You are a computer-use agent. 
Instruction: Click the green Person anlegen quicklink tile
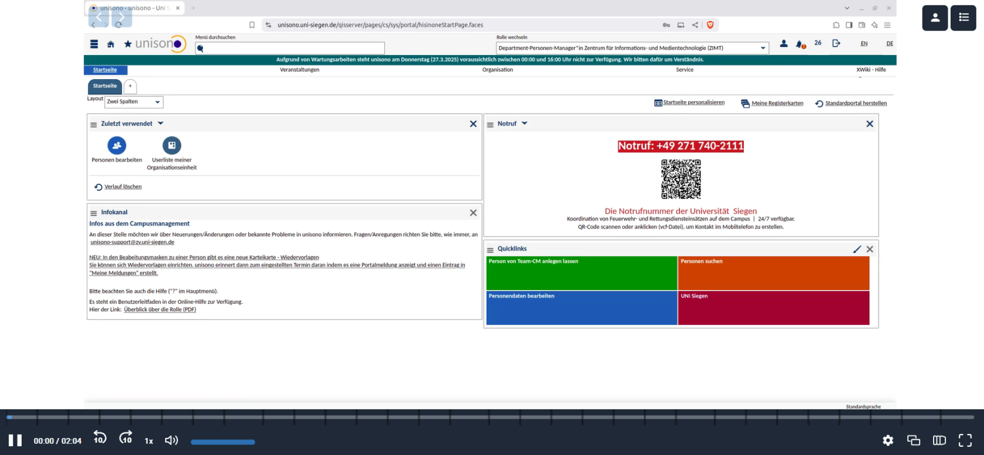click(x=581, y=273)
